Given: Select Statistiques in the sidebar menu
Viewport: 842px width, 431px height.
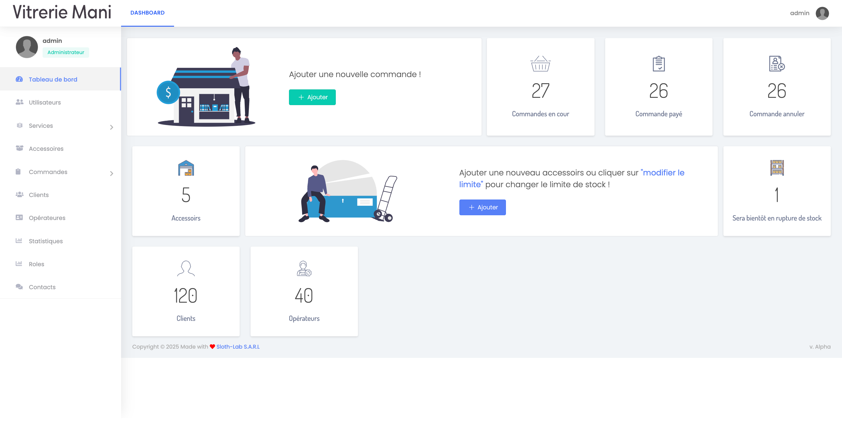Looking at the screenshot, I should pyautogui.click(x=61, y=241).
